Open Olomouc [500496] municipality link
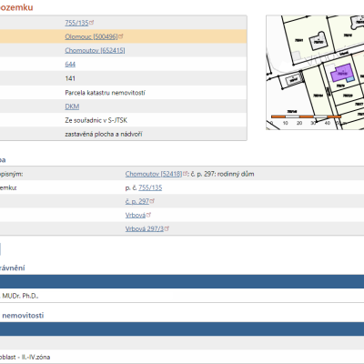 91,36
